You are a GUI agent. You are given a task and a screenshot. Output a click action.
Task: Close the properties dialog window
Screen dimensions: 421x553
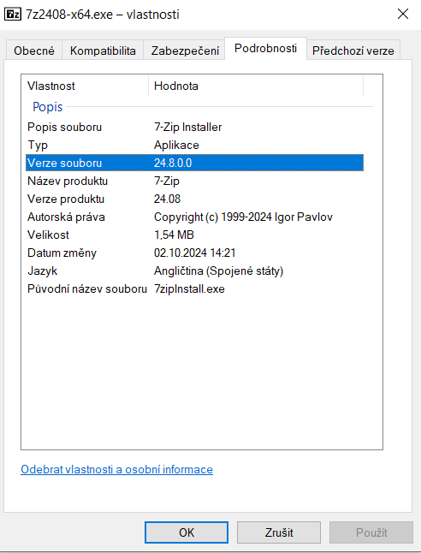tap(403, 14)
